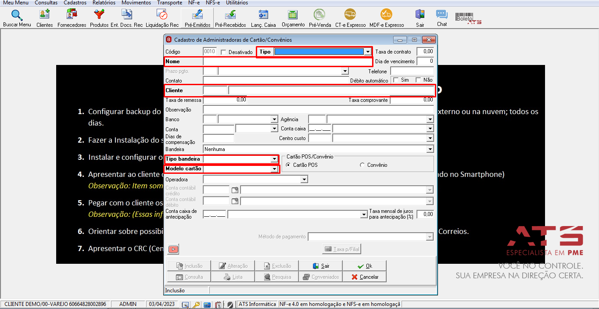This screenshot has height=309, width=599.
Task: Click the Nome input field
Action: [287, 61]
